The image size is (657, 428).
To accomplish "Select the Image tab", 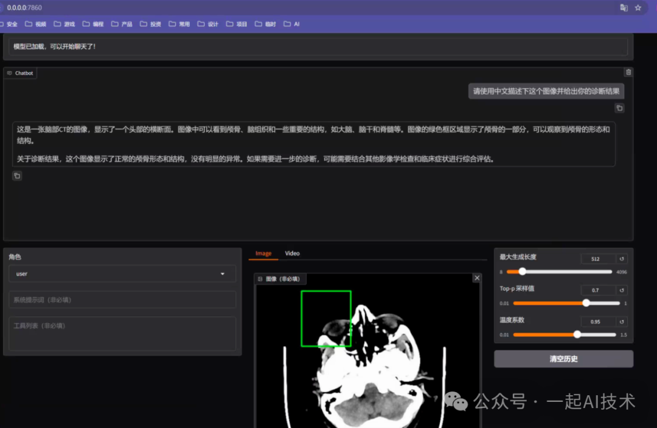I will [x=263, y=253].
